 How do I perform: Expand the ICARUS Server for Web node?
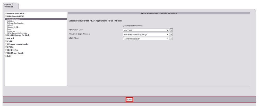coord(6,35)
